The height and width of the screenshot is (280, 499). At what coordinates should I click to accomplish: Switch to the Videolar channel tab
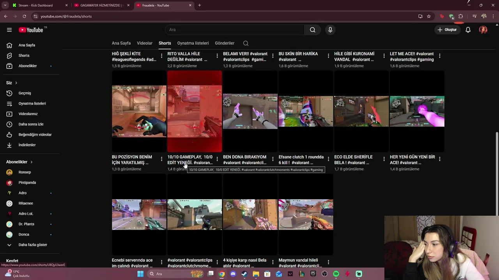point(145,43)
